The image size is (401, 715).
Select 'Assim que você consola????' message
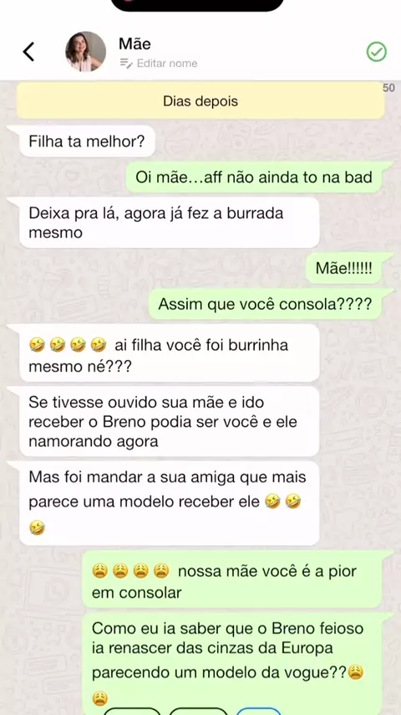point(265,304)
